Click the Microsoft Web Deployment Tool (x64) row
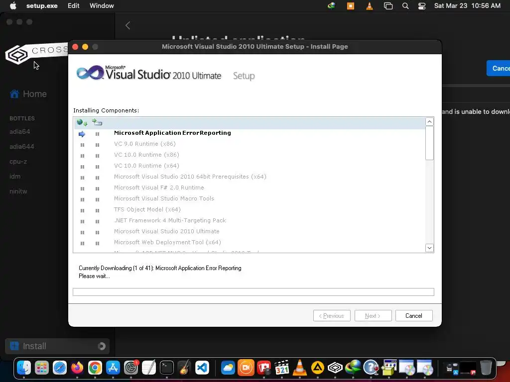The width and height of the screenshot is (510, 382). [x=167, y=242]
